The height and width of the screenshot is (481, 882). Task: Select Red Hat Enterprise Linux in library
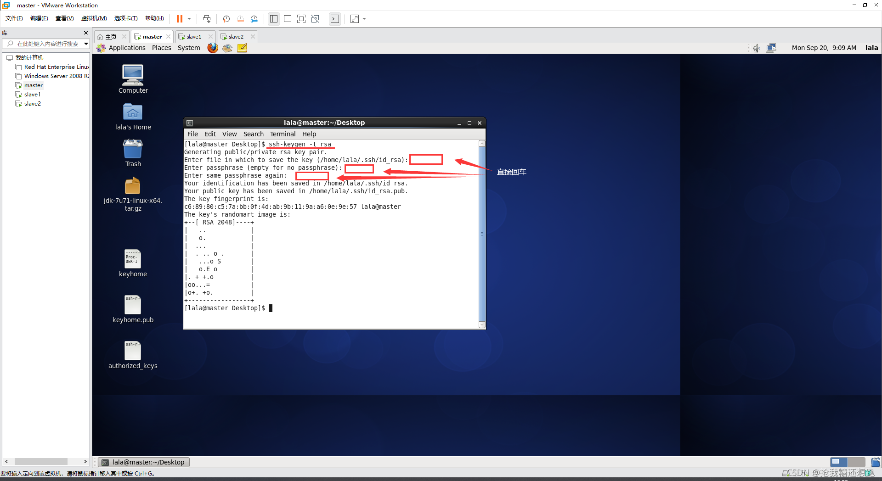[x=52, y=67]
